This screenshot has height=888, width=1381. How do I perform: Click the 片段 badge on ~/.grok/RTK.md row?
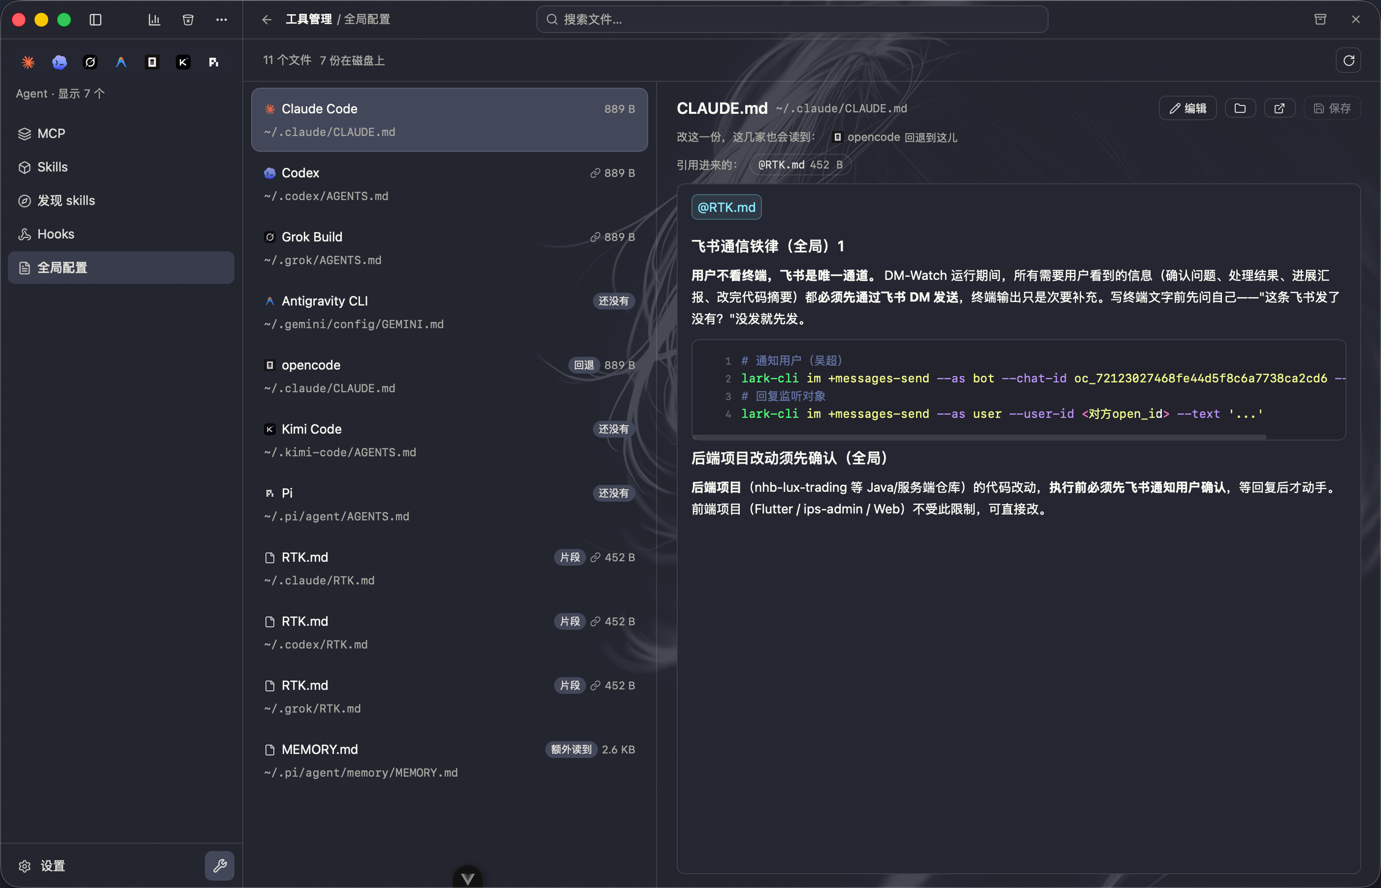(x=570, y=685)
